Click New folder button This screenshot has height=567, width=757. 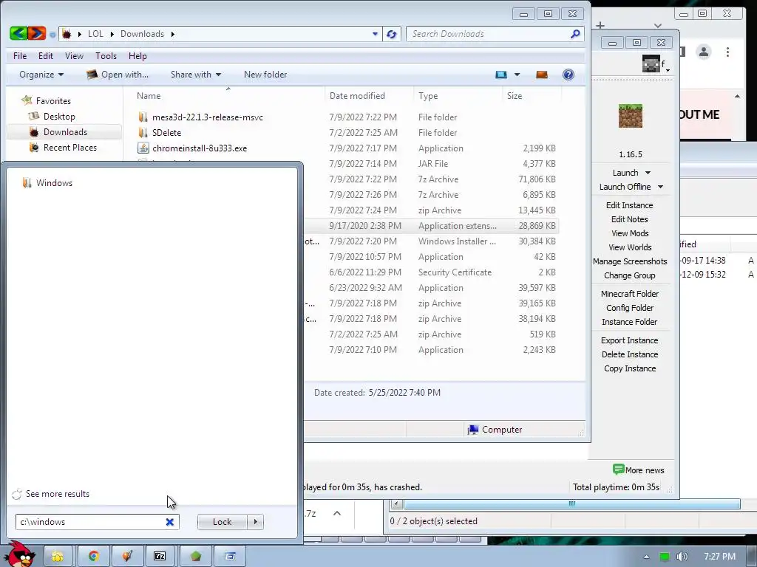265,75
